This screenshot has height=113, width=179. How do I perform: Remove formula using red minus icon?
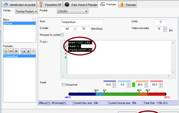11,51
